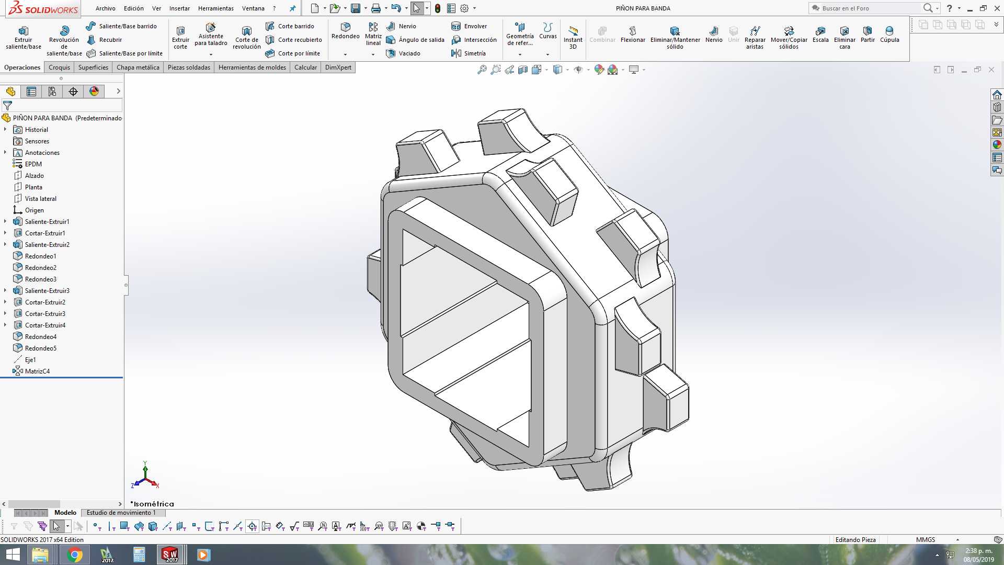Open the Insertar menu
1004x565 pixels.
click(x=179, y=8)
